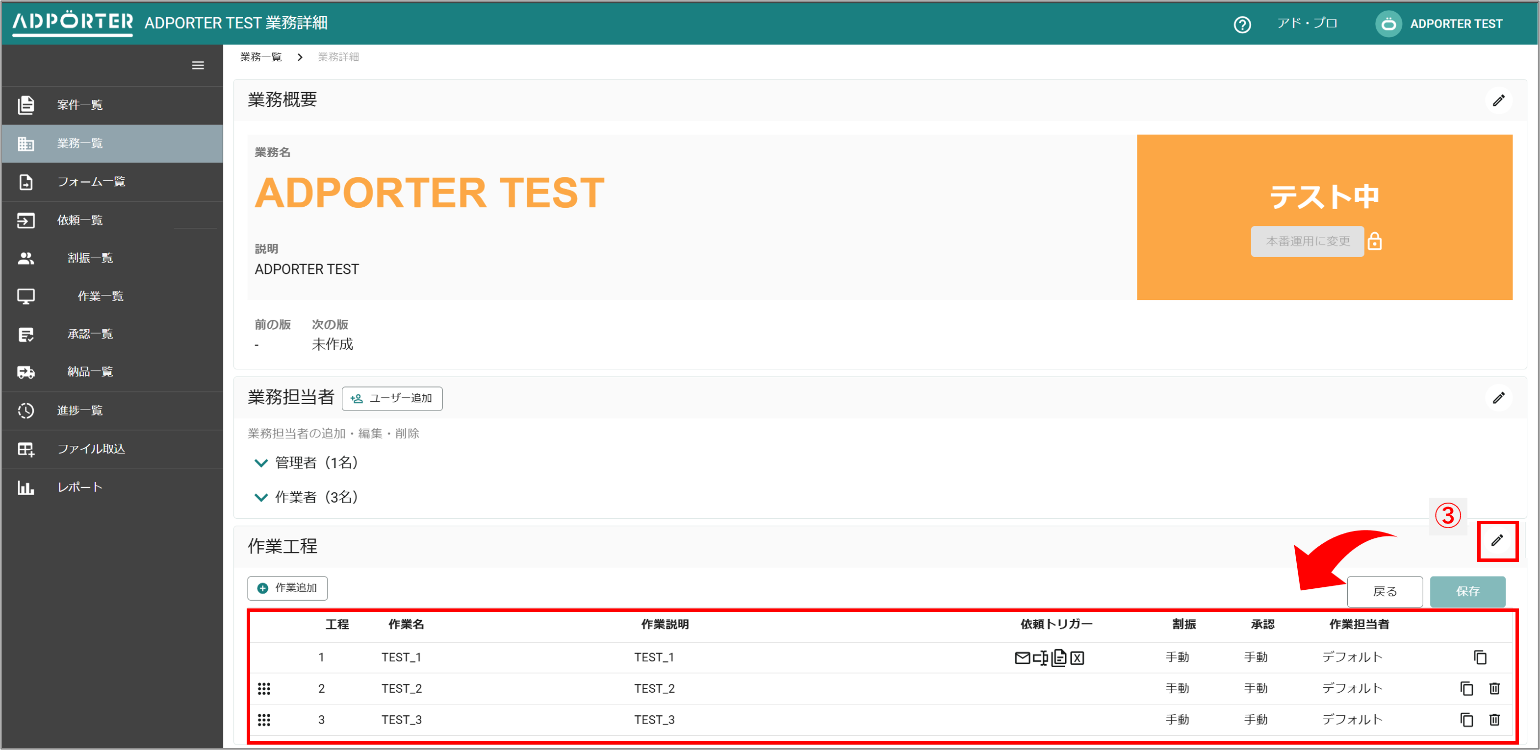The image size is (1540, 750).
Task: Collapse the sidebar with hamburger icon
Action: tap(198, 65)
